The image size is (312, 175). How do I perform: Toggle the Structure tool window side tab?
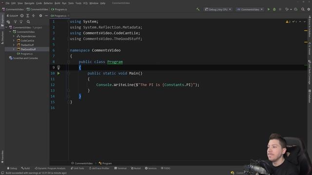click(2, 37)
